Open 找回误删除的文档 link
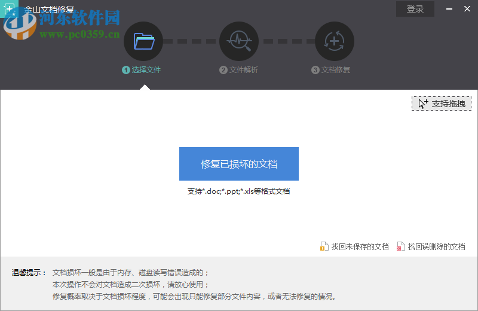The image size is (478, 311). [437, 246]
